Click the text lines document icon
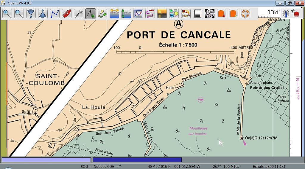This screenshot has width=305, height=169. click(198, 14)
